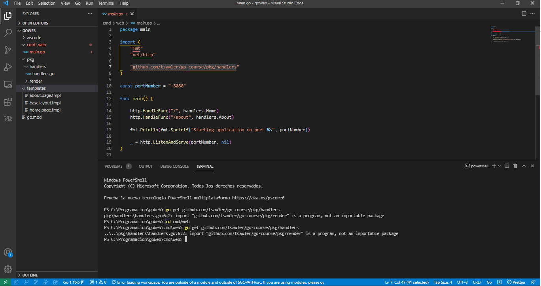Collapse the cmd\web folder
Screen dimensions: 541x286
pyautogui.click(x=57, y=45)
